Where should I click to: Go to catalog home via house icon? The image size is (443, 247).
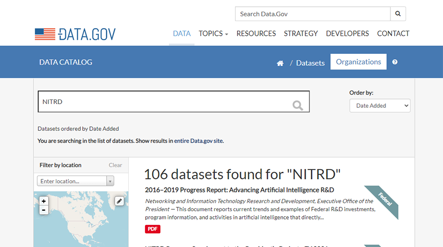[x=280, y=63]
